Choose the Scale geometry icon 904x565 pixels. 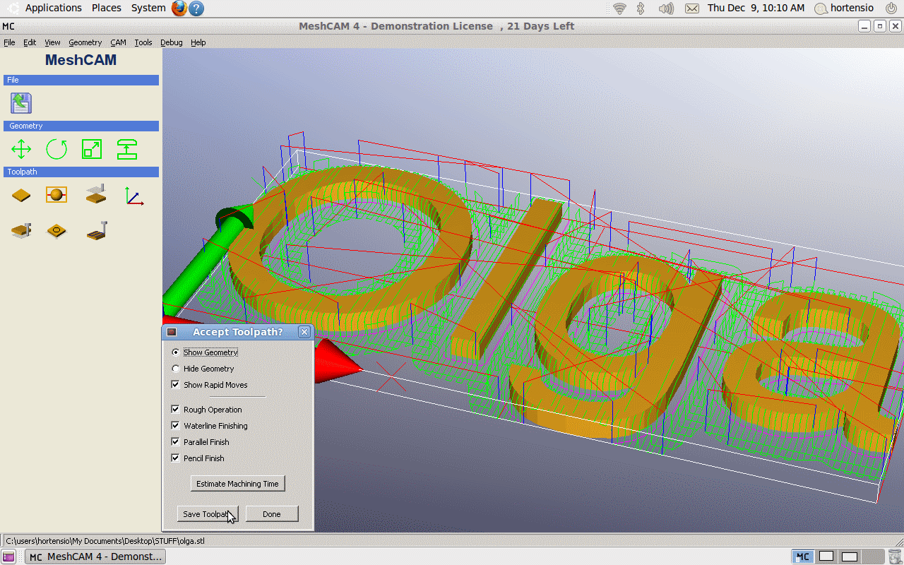(92, 149)
